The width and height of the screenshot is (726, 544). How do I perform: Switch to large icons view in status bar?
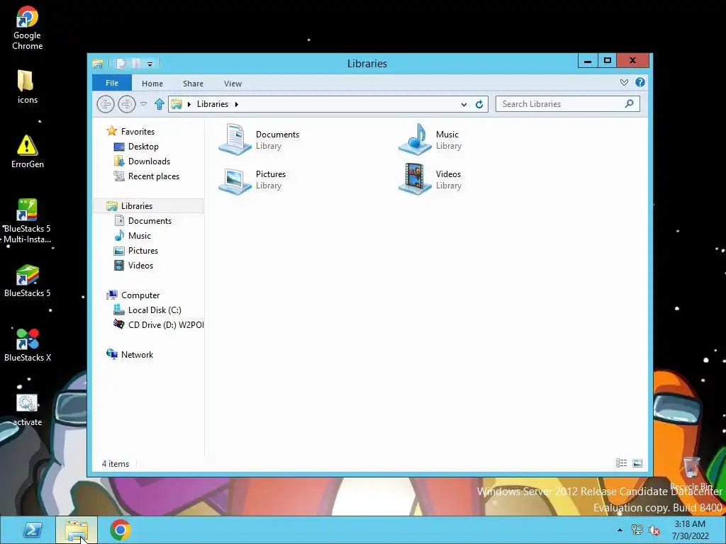[x=637, y=463]
